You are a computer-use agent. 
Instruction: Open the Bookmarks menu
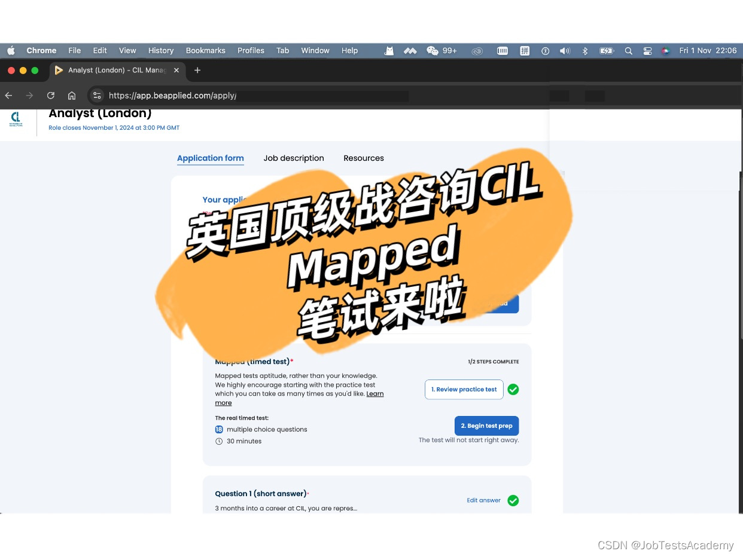206,51
